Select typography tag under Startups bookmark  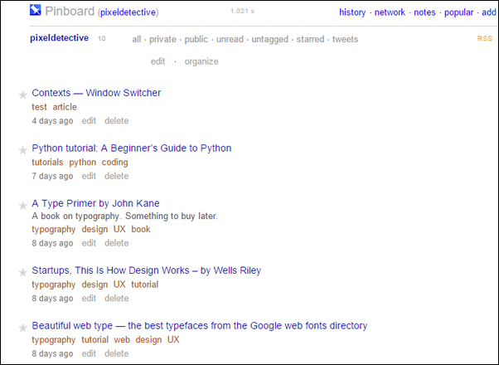coord(53,285)
